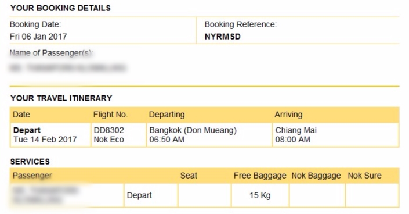Click the Services section heading

(30, 162)
